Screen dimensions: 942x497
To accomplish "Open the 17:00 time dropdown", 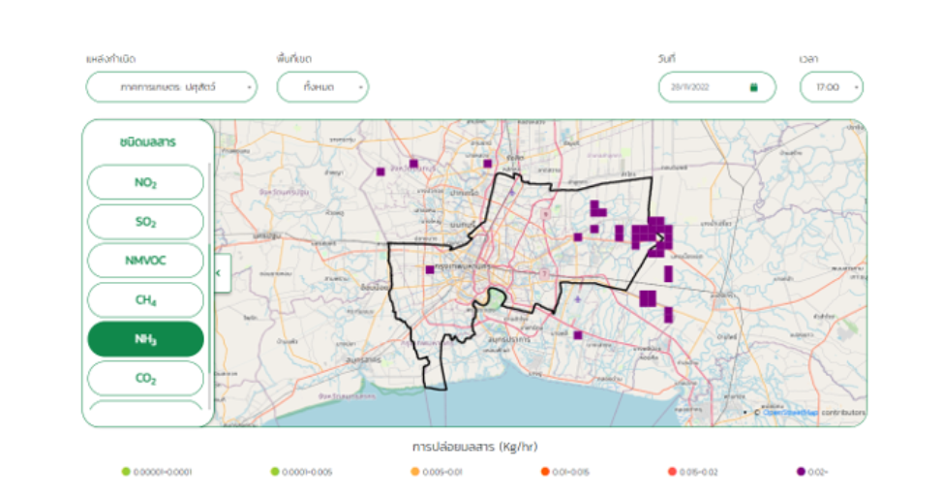I will (831, 87).
